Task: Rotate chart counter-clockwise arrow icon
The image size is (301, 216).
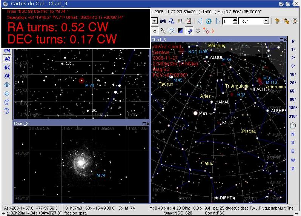Action: tap(7, 111)
